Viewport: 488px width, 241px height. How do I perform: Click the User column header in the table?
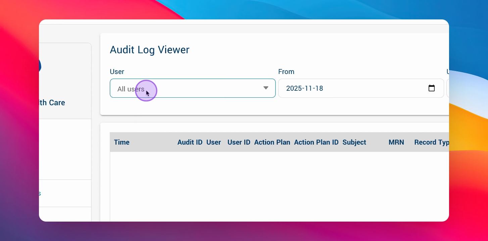click(x=213, y=142)
